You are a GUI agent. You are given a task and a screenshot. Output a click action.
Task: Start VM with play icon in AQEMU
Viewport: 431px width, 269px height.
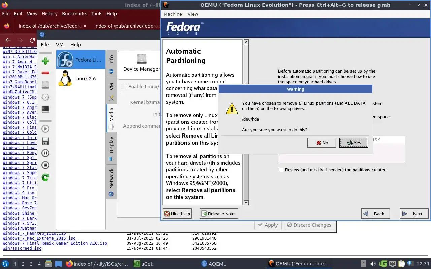tap(45, 129)
